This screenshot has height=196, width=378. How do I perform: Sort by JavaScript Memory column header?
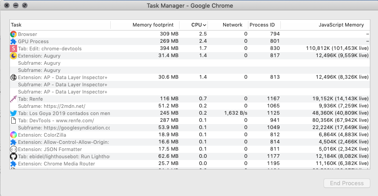point(325,25)
